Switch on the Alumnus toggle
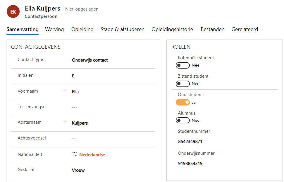This screenshot has height=182, width=284. click(183, 120)
